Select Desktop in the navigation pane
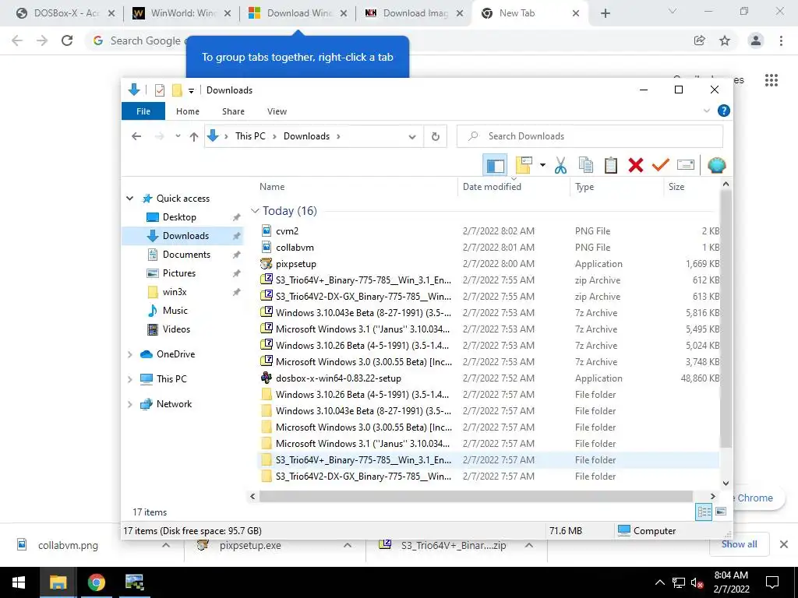The width and height of the screenshot is (798, 598). pyautogui.click(x=179, y=217)
